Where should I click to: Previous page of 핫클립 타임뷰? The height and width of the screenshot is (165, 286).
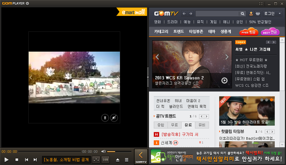(x=267, y=131)
